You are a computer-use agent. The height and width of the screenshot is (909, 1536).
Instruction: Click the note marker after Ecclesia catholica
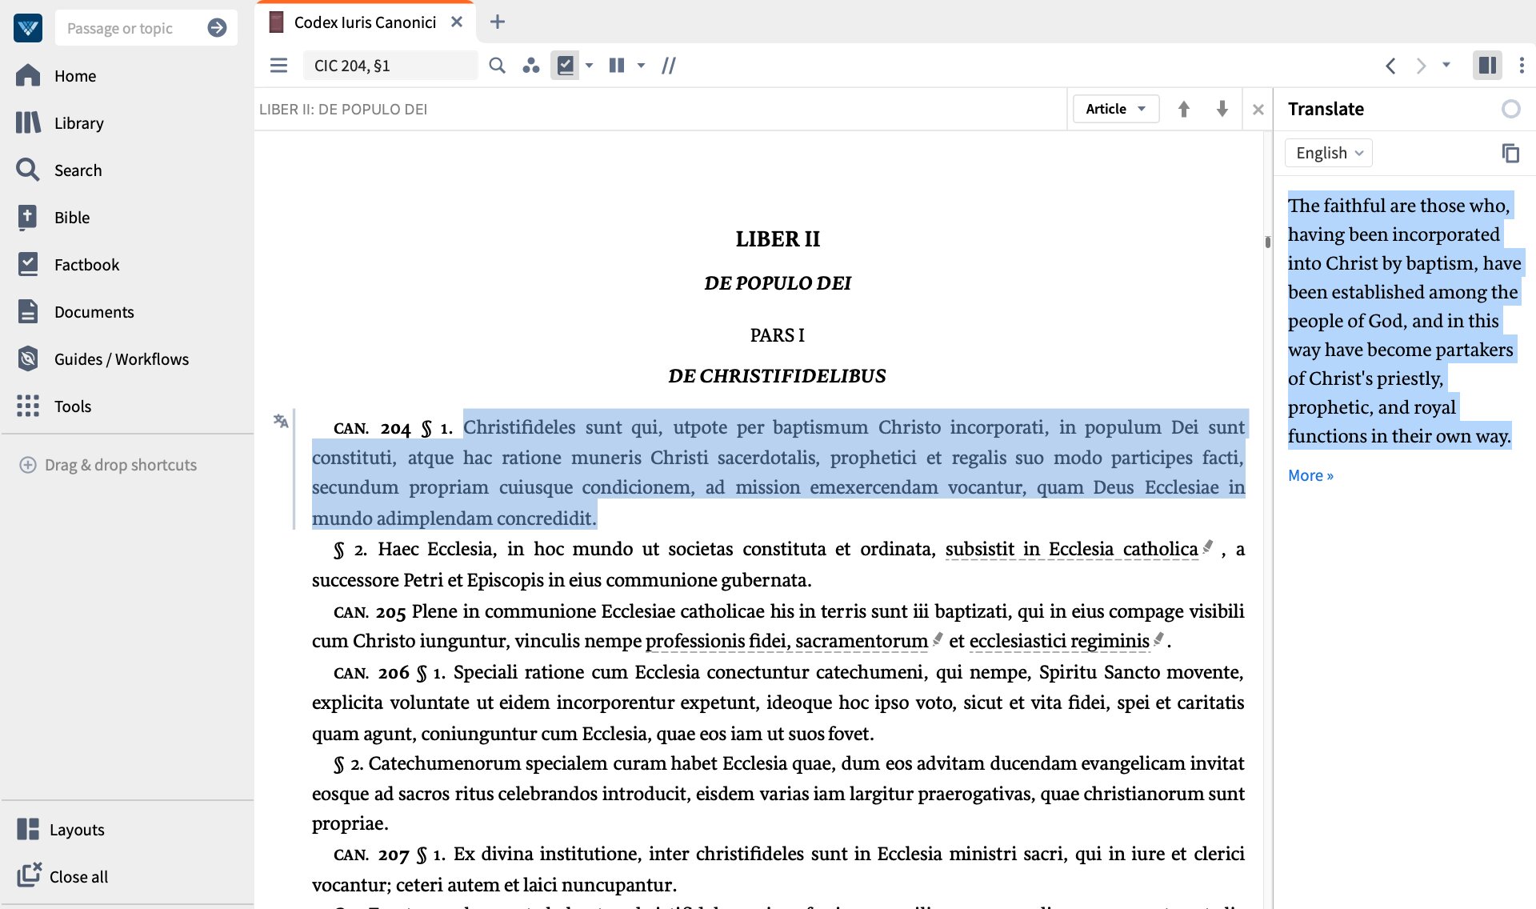(1208, 547)
